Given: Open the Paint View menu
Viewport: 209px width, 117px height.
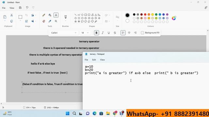Looking at the screenshot, I should 12,8.
